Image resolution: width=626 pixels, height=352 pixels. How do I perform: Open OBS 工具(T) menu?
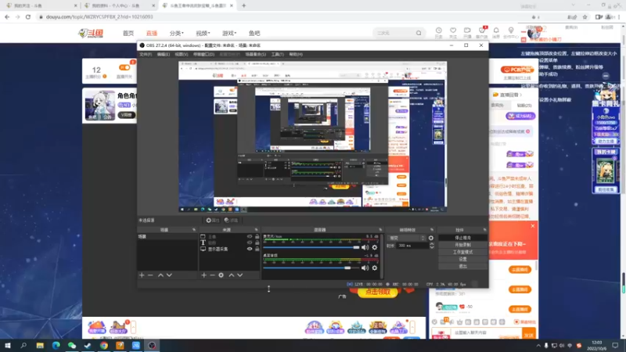(x=278, y=54)
